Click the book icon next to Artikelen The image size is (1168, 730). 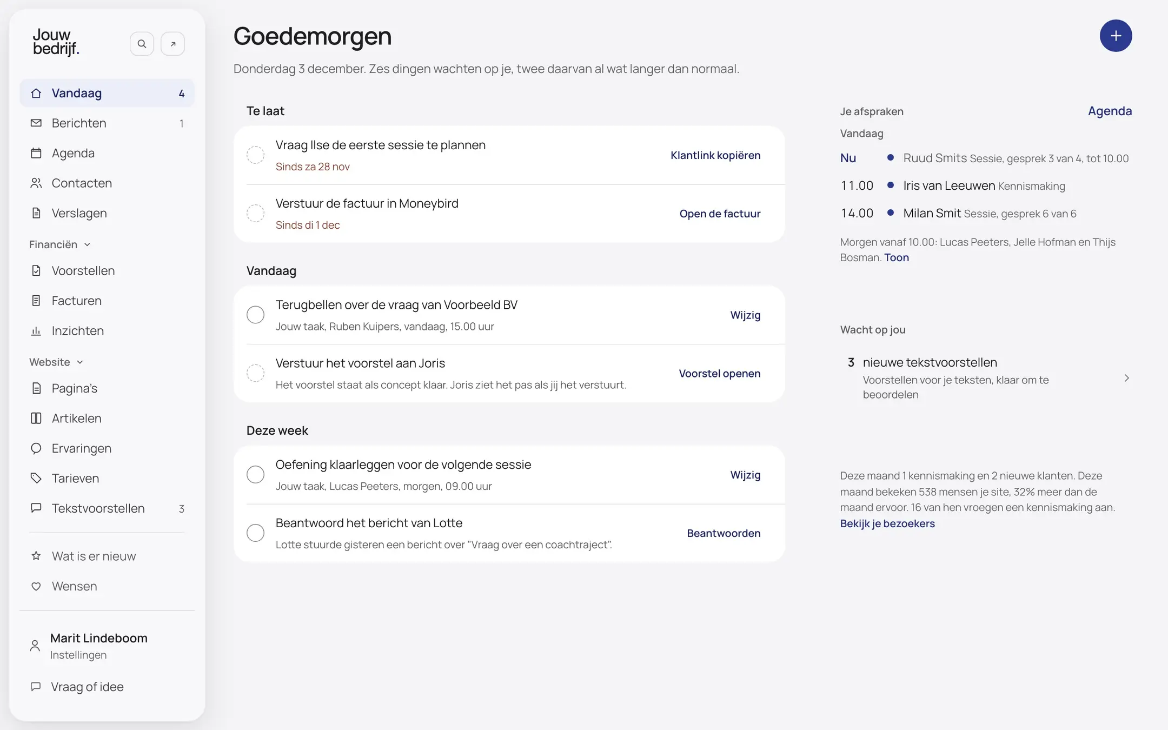tap(36, 418)
